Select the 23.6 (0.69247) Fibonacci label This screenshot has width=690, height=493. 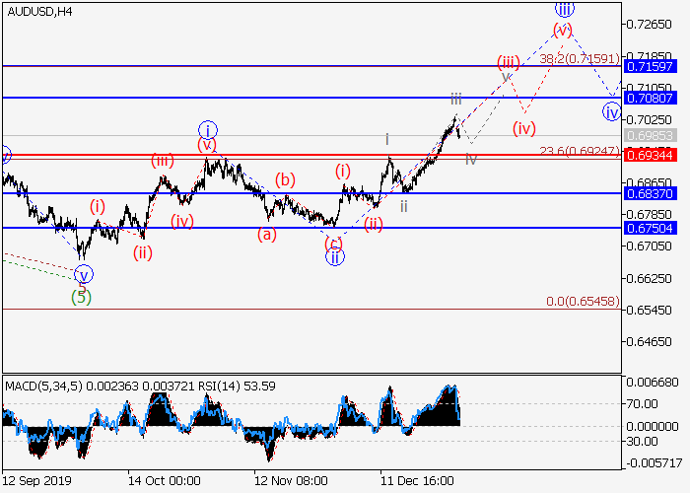coord(580,151)
